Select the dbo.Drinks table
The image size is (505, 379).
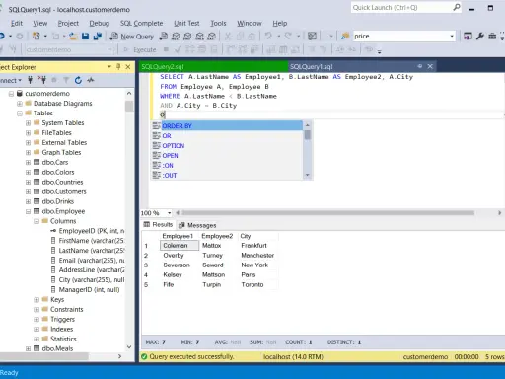[x=58, y=201]
